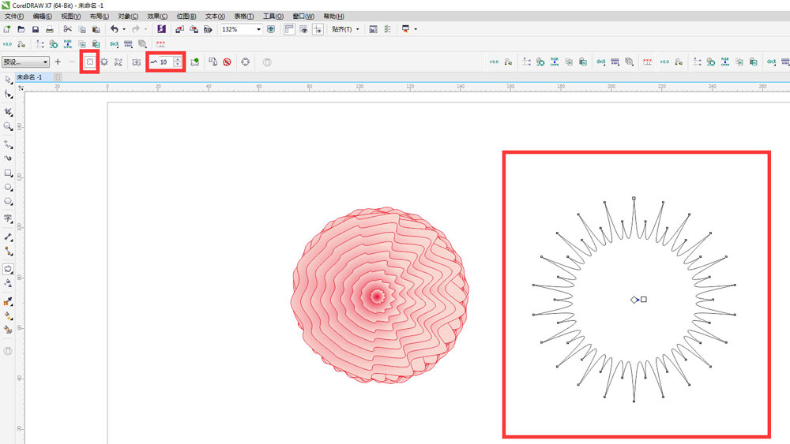Image resolution: width=790 pixels, height=444 pixels.
Task: Click the distortion amplitude value field
Action: coord(165,62)
